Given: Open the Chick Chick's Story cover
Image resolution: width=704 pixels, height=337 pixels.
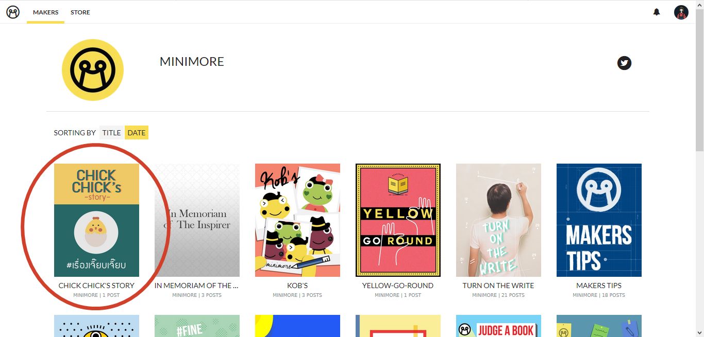Looking at the screenshot, I should coord(96,220).
